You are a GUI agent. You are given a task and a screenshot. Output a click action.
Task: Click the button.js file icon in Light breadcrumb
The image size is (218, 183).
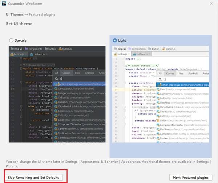click(x=164, y=49)
